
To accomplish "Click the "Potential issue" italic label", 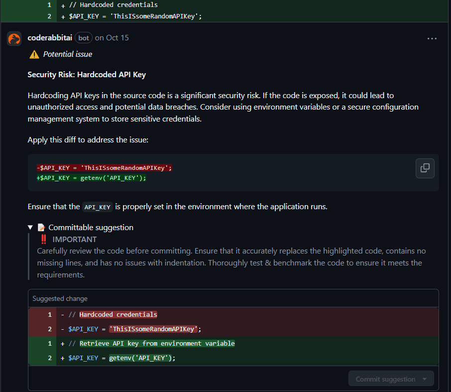I will pyautogui.click(x=67, y=54).
